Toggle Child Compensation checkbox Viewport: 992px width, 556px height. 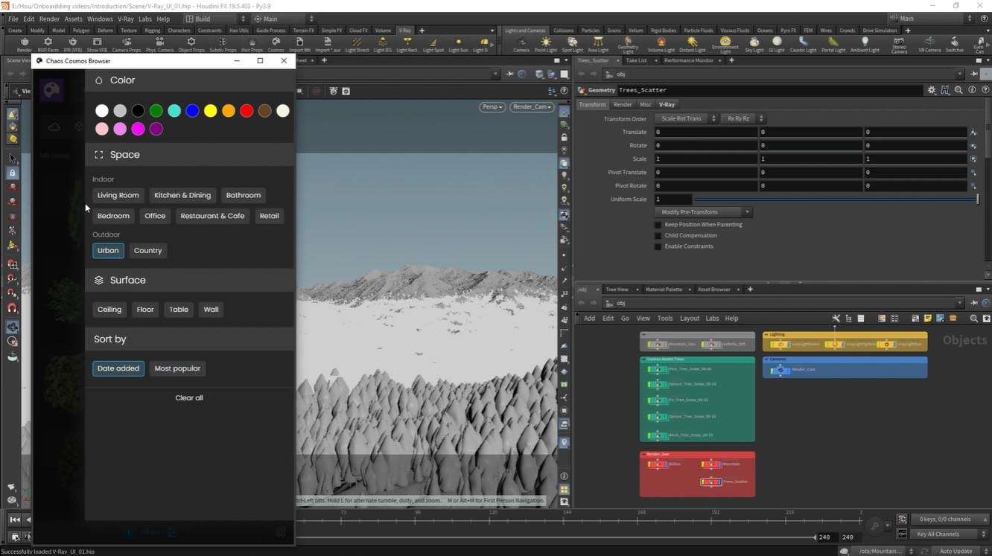pyautogui.click(x=658, y=236)
